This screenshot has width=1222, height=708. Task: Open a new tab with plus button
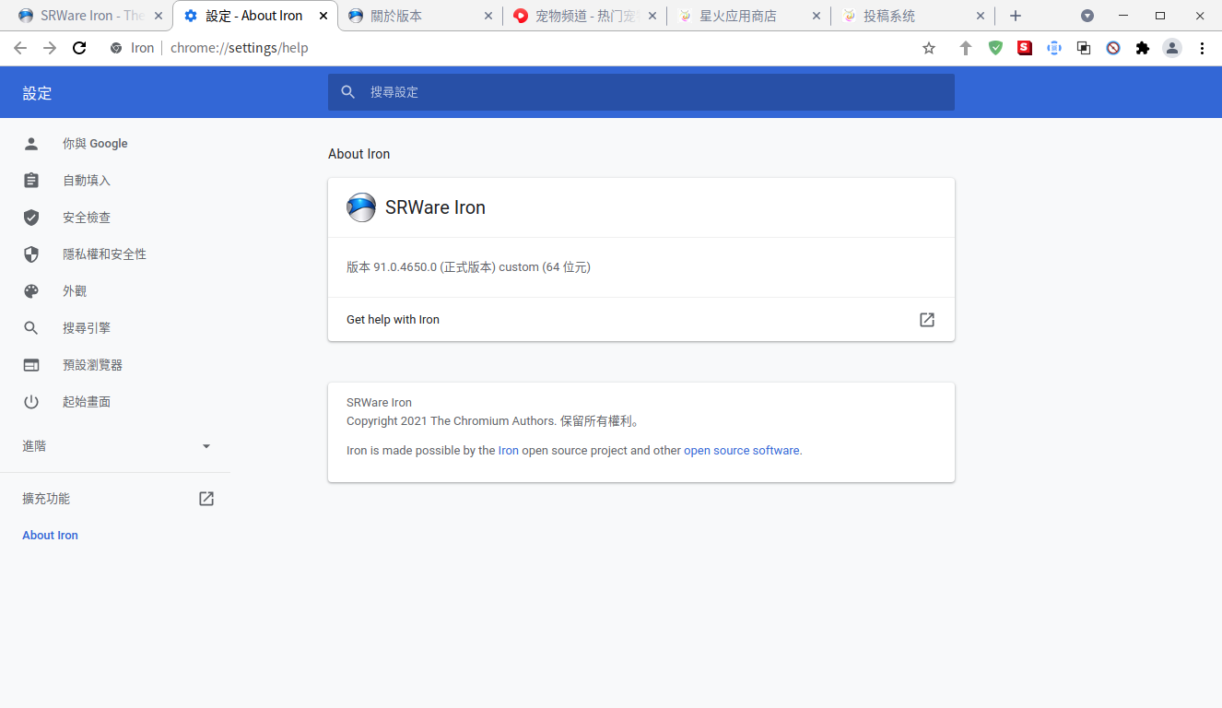1016,16
